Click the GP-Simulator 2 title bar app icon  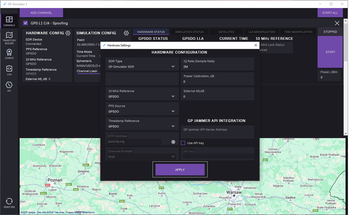[x=4, y=4]
